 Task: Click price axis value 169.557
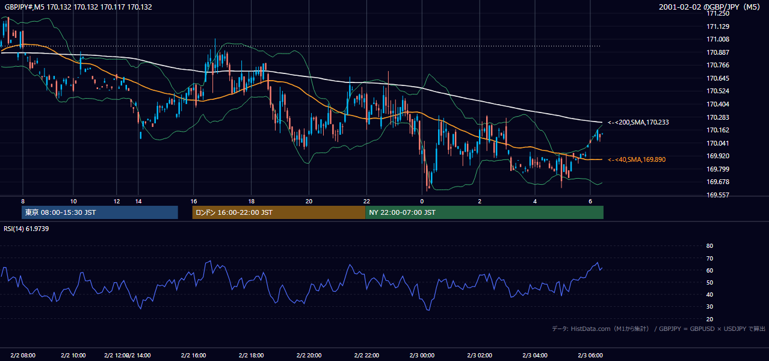718,195
